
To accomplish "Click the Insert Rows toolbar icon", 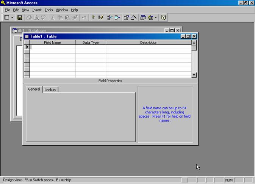I will (110, 17).
